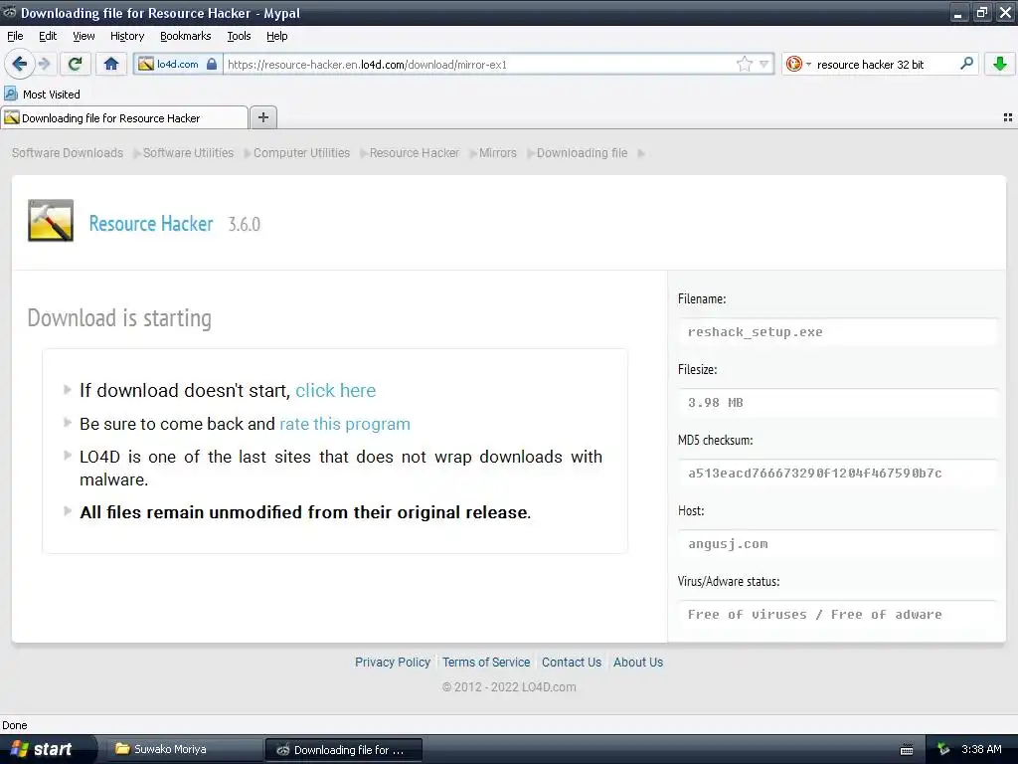Click the 3:38 AM clock
Image resolution: width=1018 pixels, height=764 pixels.
coord(981,749)
